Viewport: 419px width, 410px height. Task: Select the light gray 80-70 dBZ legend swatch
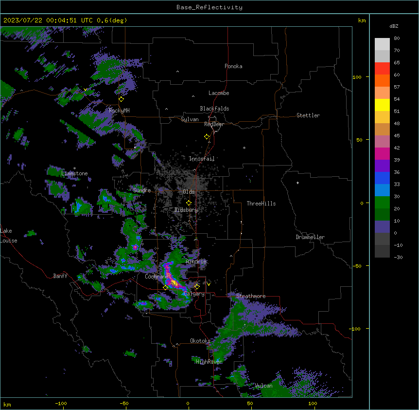(x=382, y=44)
